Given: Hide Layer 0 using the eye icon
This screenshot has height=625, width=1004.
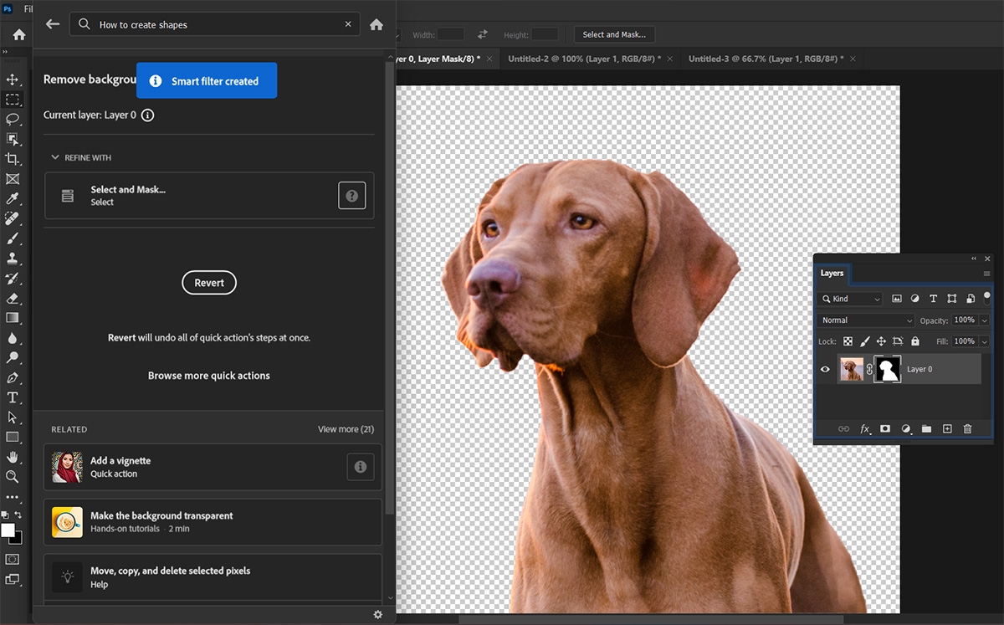Looking at the screenshot, I should click(x=825, y=369).
